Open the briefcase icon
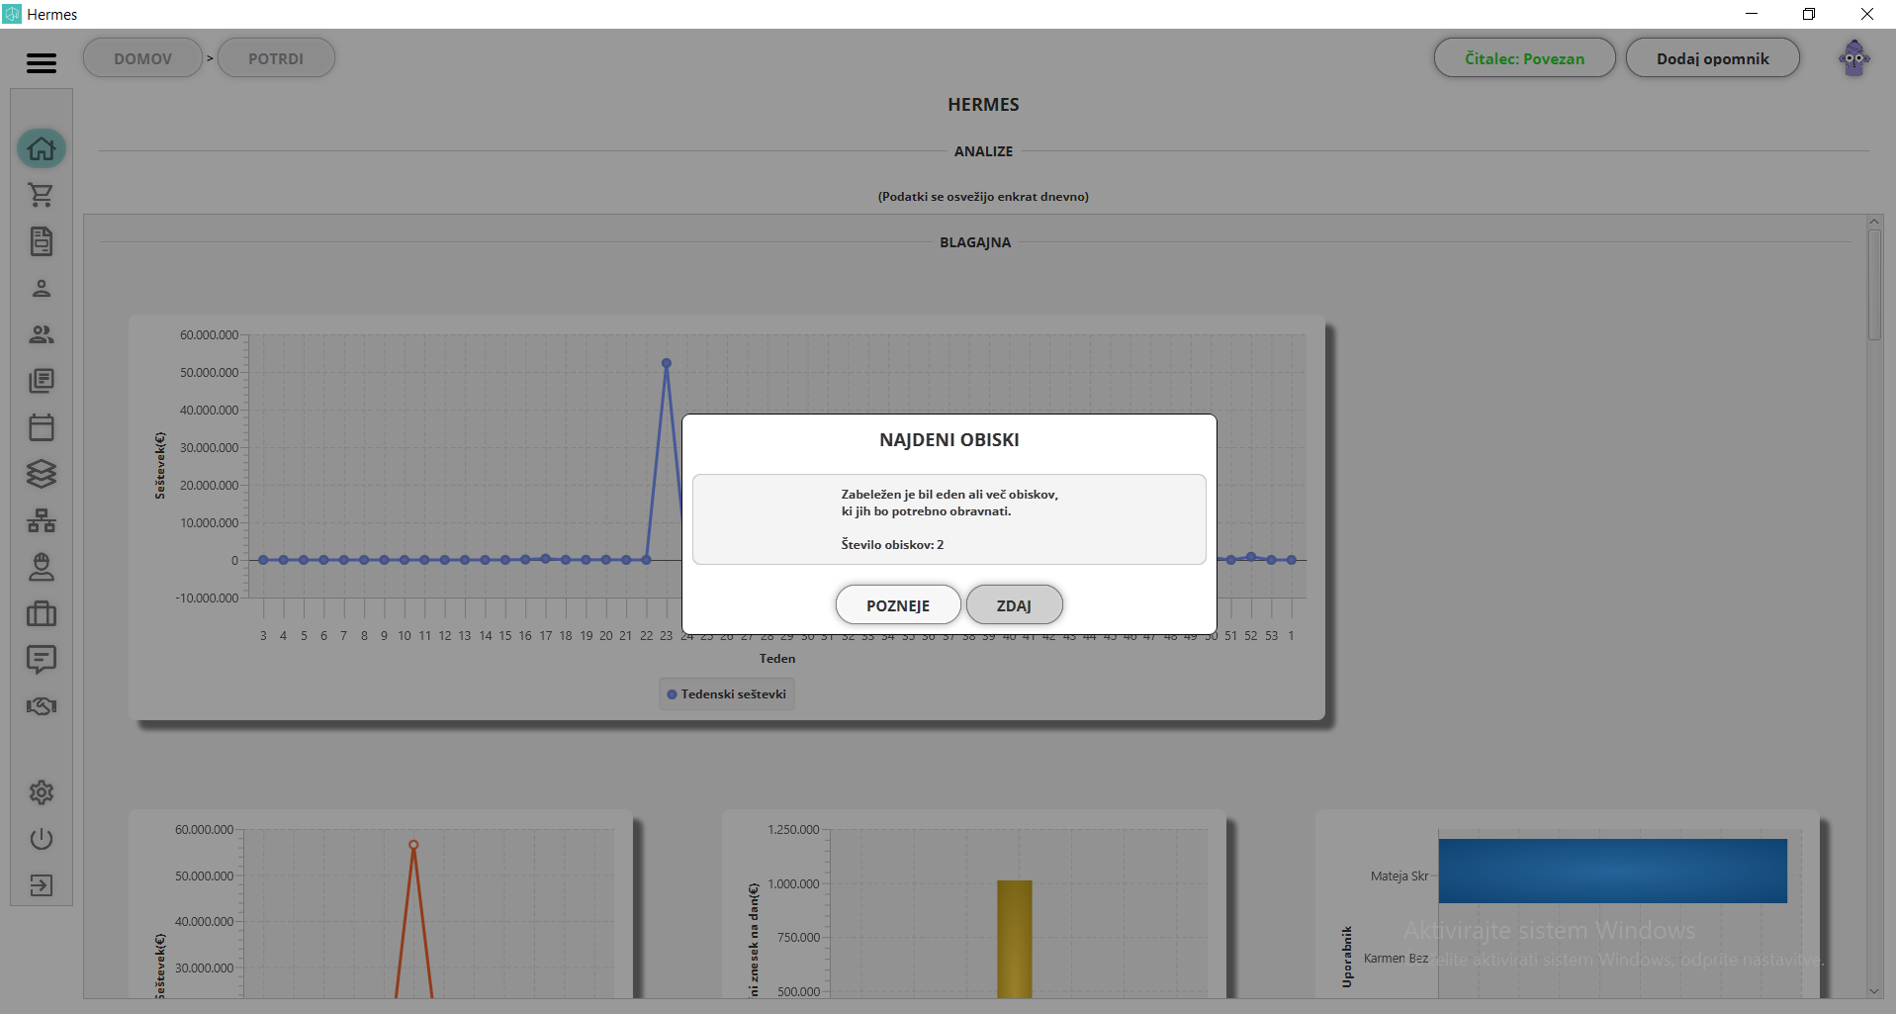Screen dimensions: 1896x1014 [x=42, y=613]
